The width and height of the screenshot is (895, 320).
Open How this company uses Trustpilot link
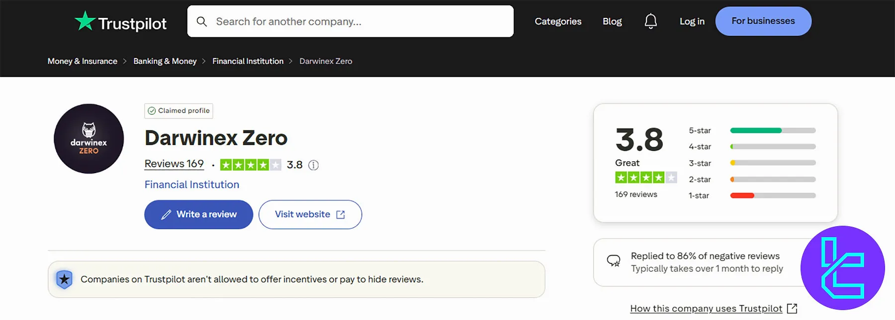pos(706,309)
